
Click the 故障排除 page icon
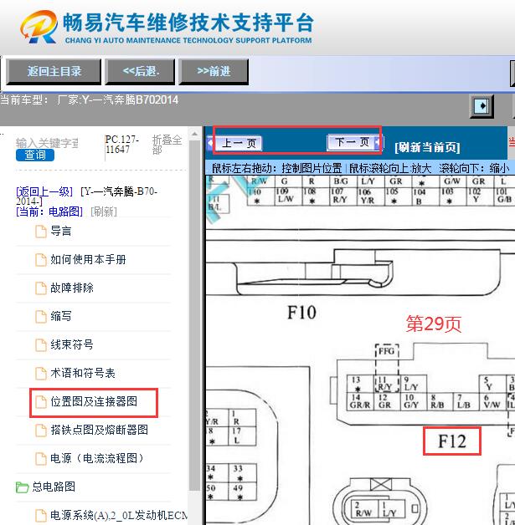click(x=41, y=288)
